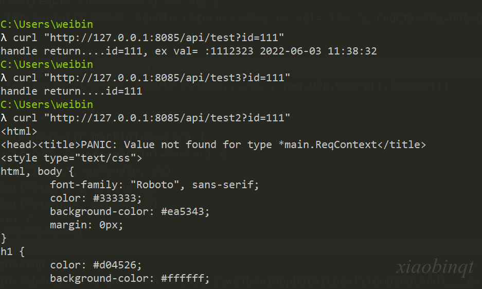Click the opening <html> tag line
This screenshot has height=289, width=482.
coord(19,132)
